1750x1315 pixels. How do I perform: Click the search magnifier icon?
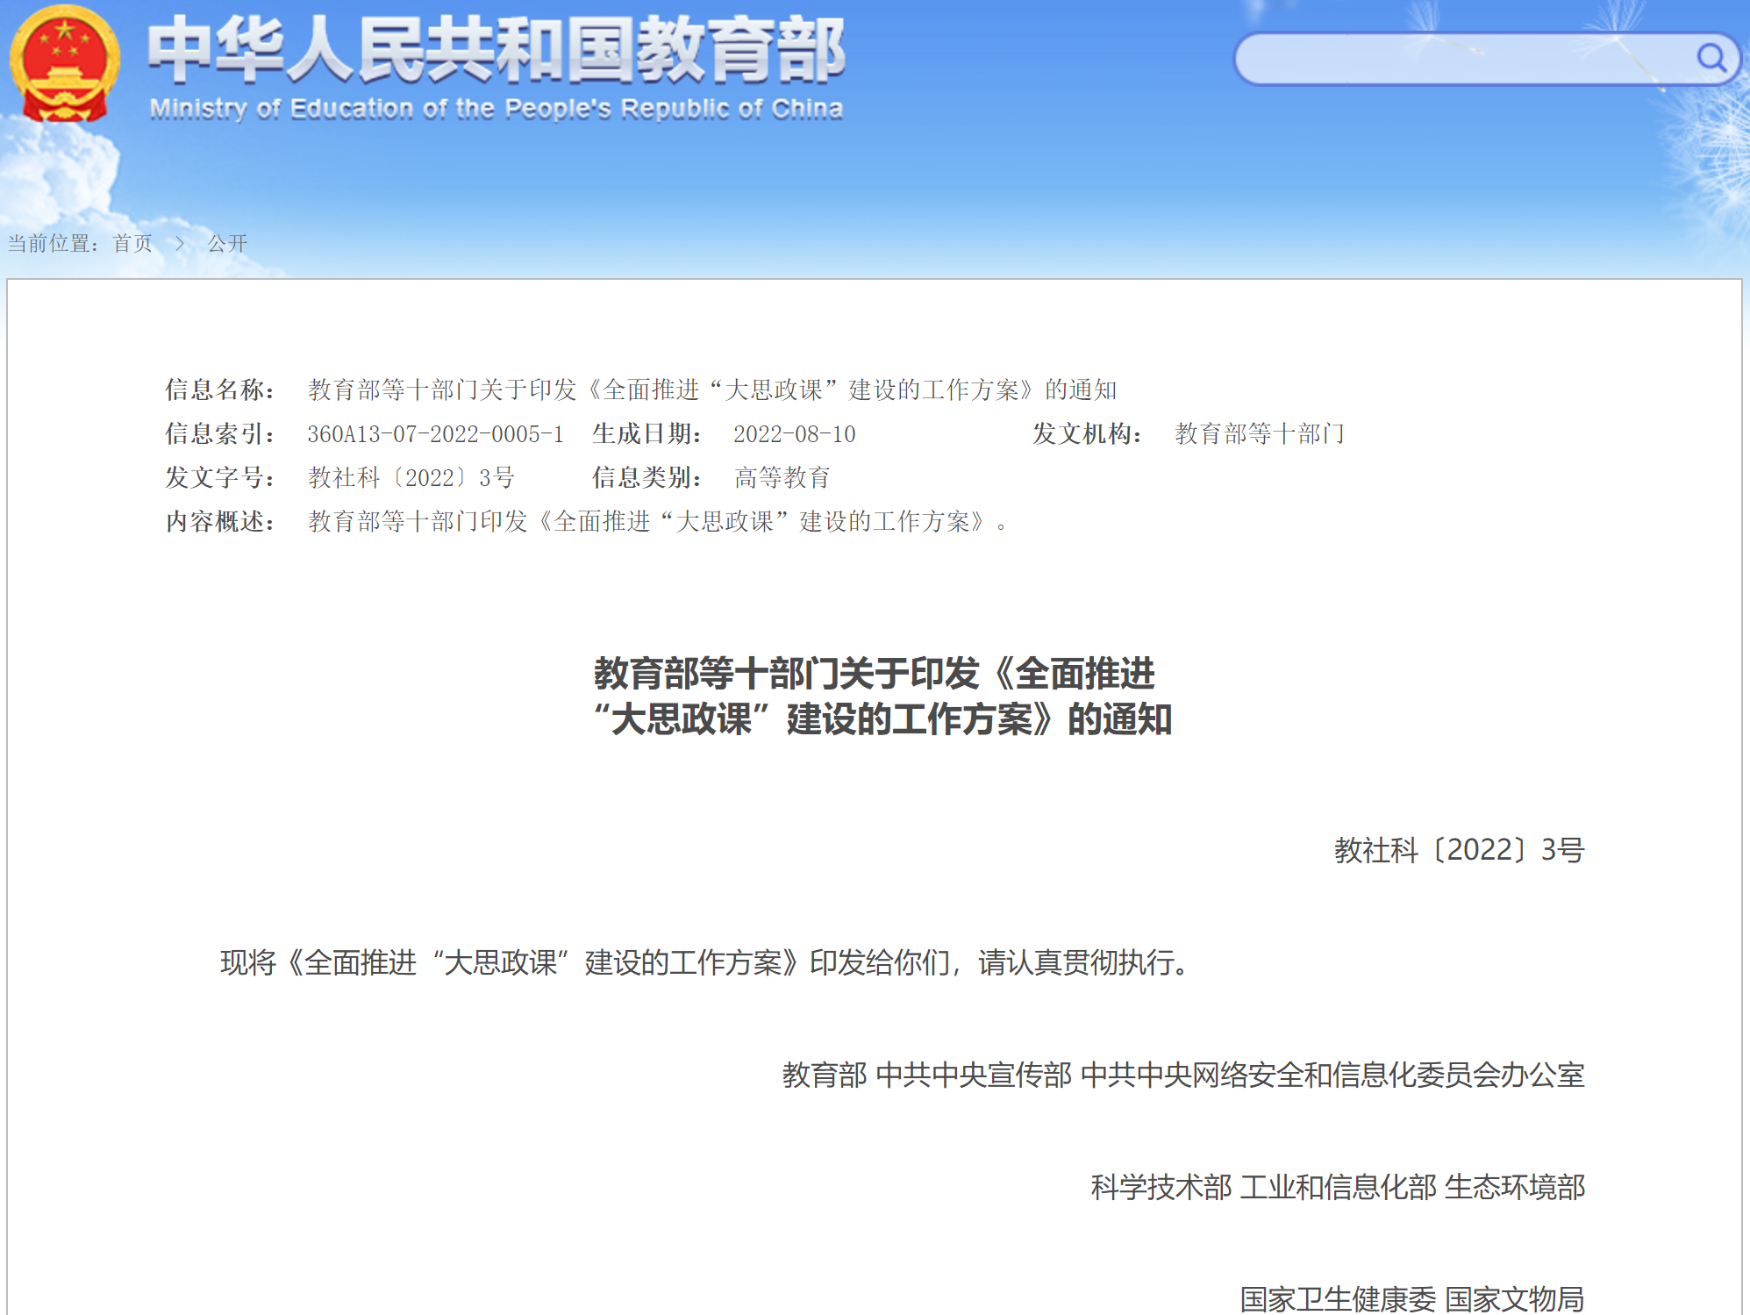[x=1711, y=58]
